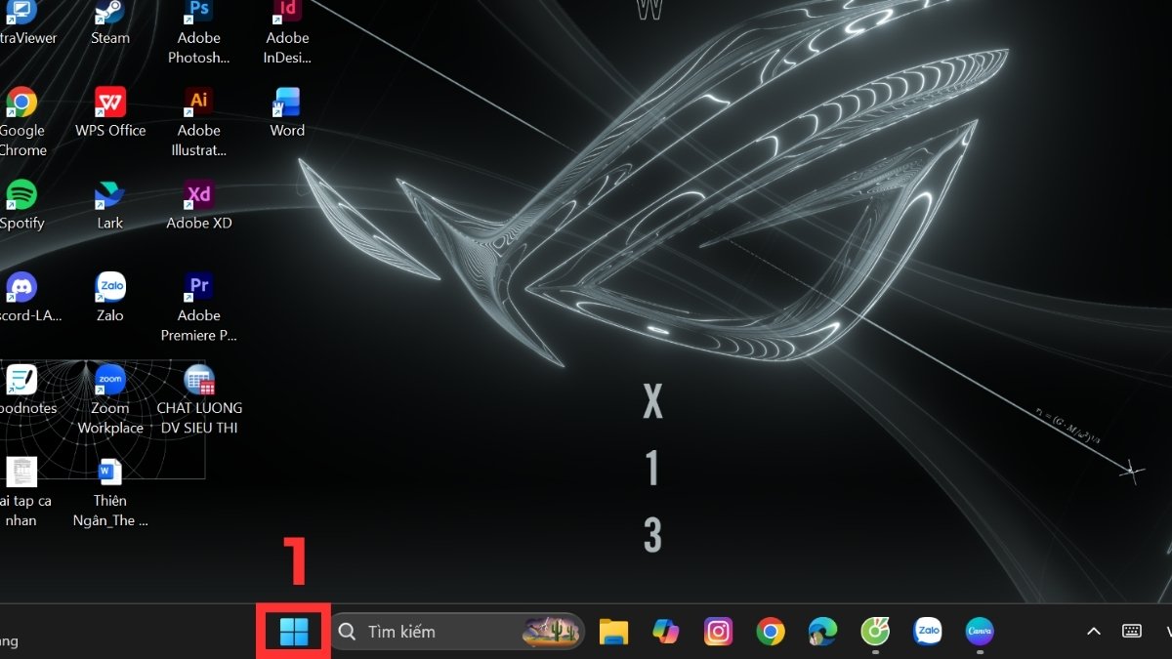Open the cactus search highlight image
1172x659 pixels.
tap(551, 632)
